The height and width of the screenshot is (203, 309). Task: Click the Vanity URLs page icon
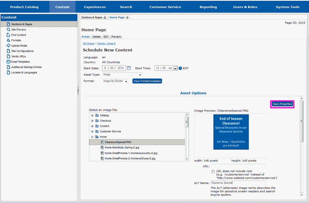8,56
